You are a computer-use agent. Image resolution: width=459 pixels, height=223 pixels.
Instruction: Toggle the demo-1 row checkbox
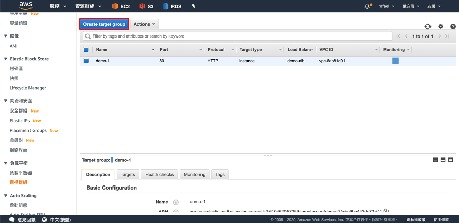pos(86,61)
